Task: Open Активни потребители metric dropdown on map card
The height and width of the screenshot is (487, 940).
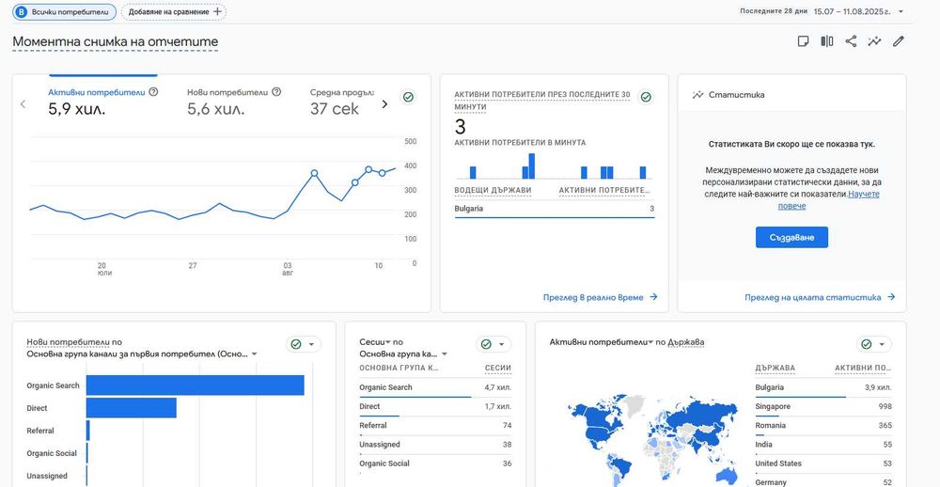Action: pos(650,342)
